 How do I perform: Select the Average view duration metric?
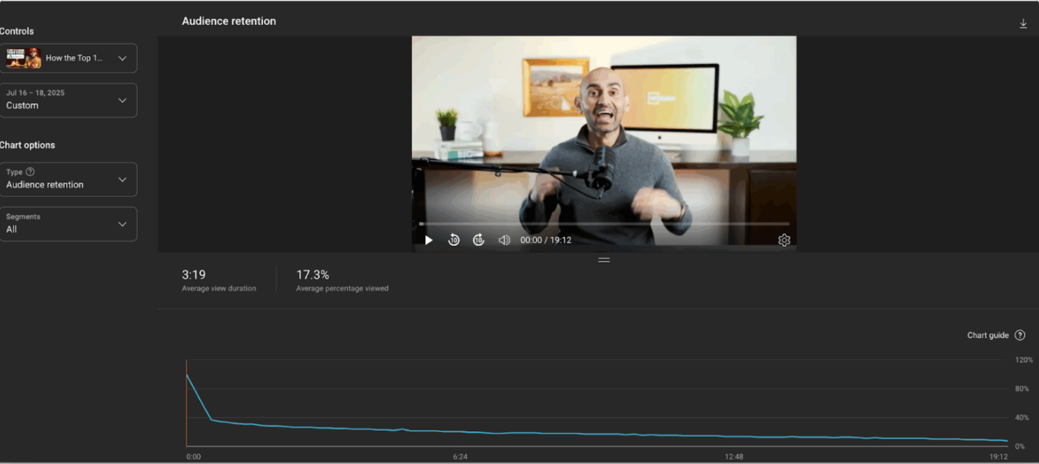pos(218,280)
